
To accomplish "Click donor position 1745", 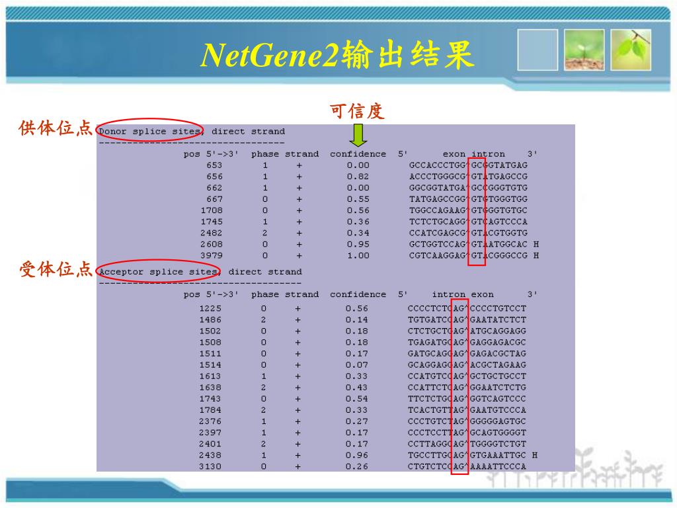I will click(x=212, y=222).
